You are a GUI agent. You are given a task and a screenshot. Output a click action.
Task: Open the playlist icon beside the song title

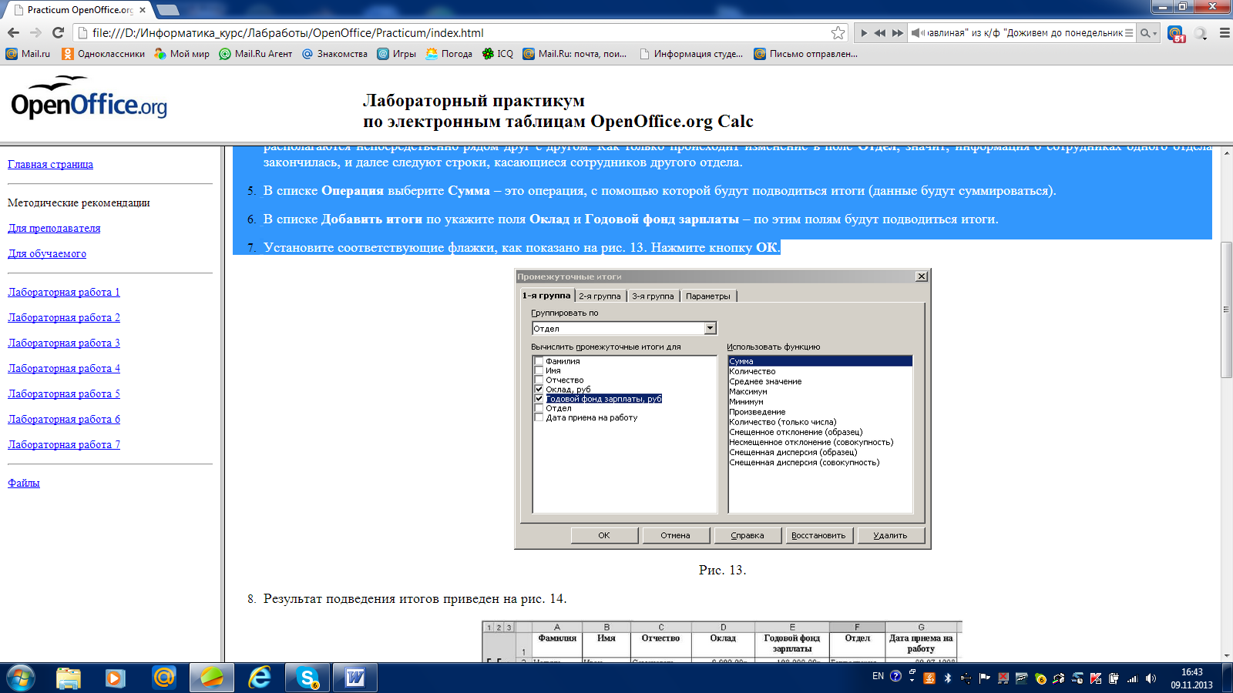pyautogui.click(x=1129, y=33)
